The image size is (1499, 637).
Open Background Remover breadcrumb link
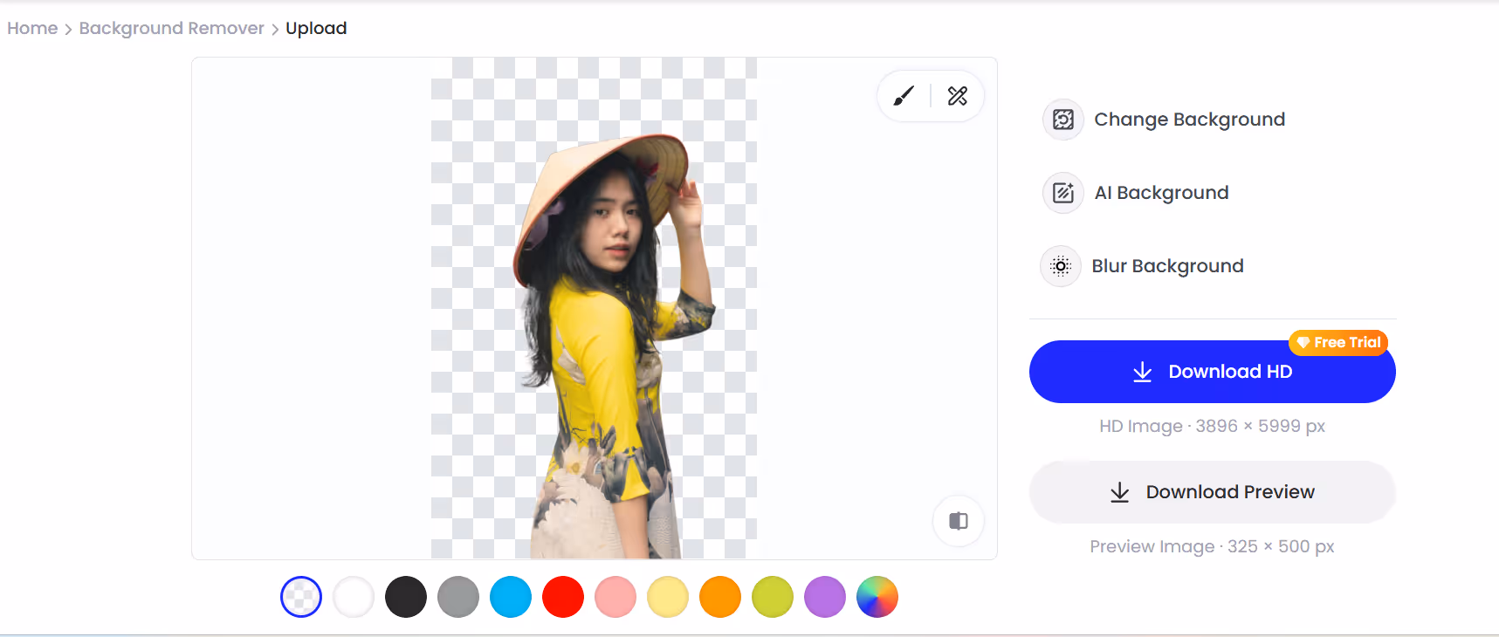coord(171,28)
